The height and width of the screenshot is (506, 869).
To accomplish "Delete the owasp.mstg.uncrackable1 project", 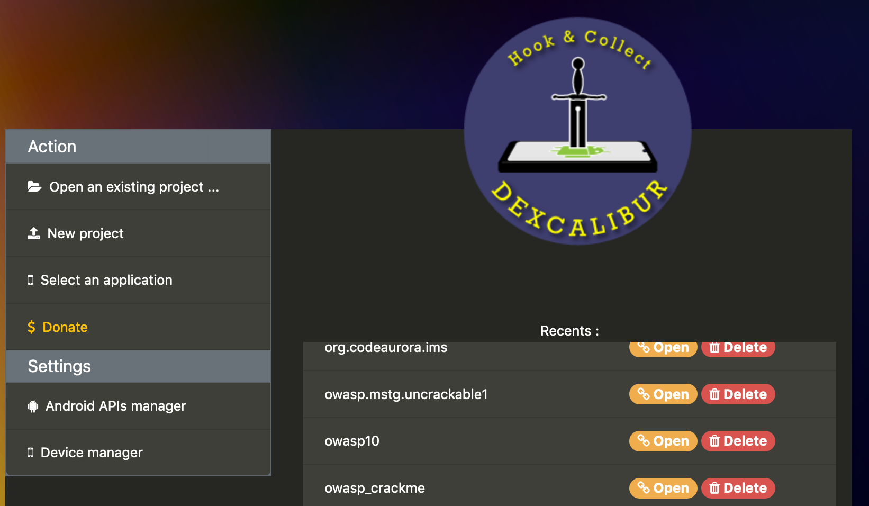I will coord(738,394).
